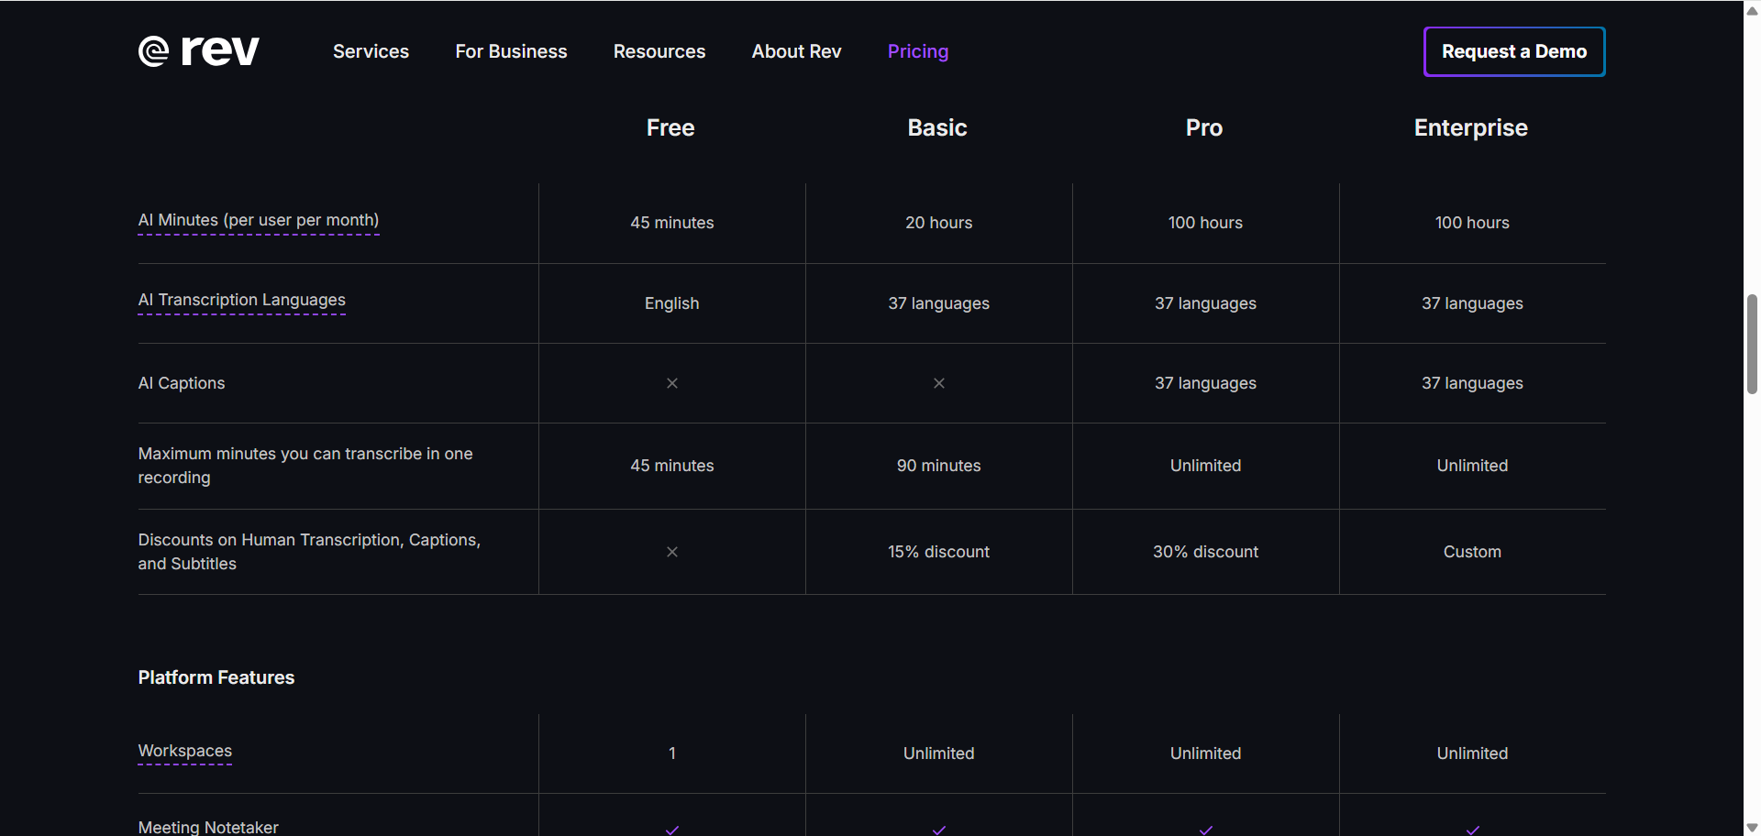Click the Basic plan Meeting Notetaker checkmark
This screenshot has height=836, width=1761.
point(939,830)
